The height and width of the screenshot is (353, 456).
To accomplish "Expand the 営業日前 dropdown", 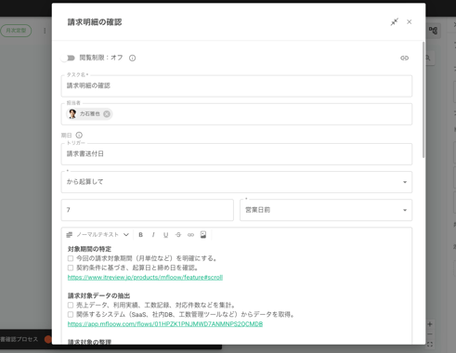I will pos(326,210).
